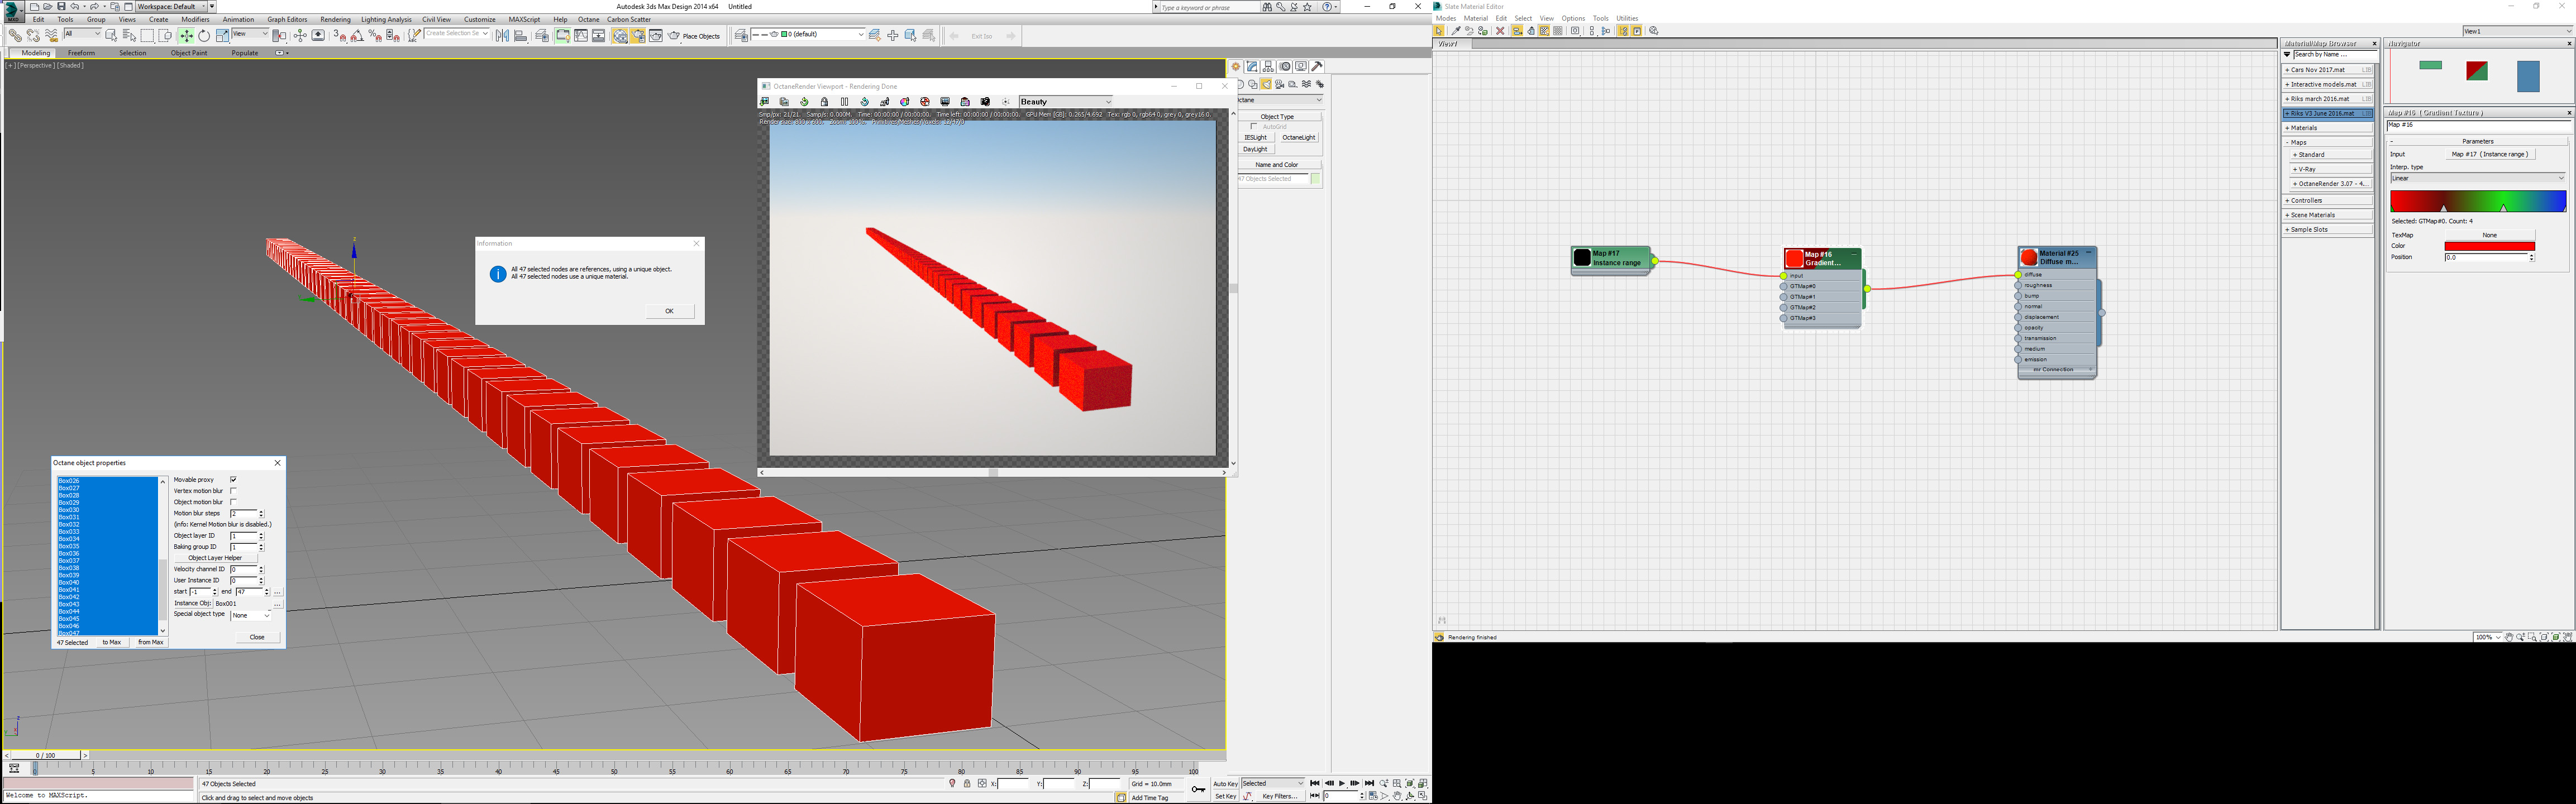Open the Mirror tool in the toolbar

502,36
